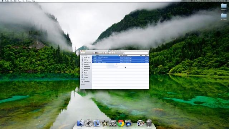229x129 pixels.
Task: Open the Apple menu
Action: pos(2,1)
